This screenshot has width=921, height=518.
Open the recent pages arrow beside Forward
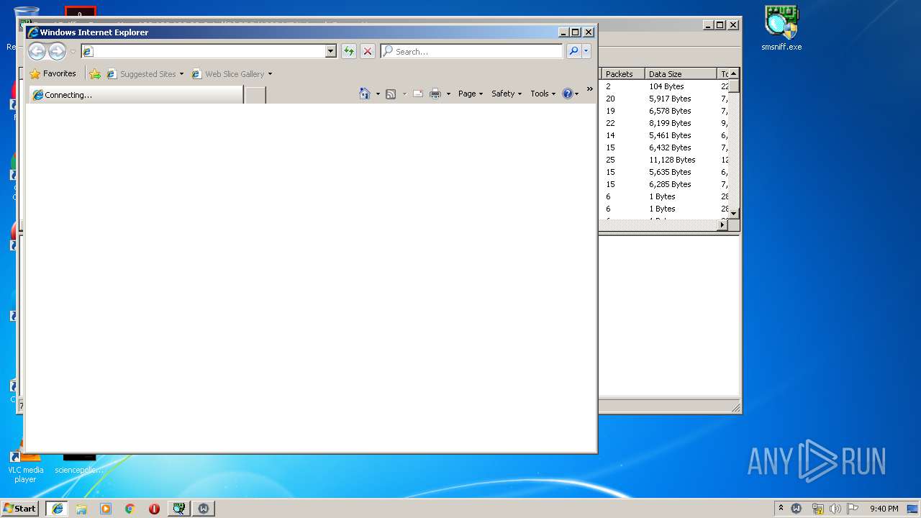click(x=72, y=52)
